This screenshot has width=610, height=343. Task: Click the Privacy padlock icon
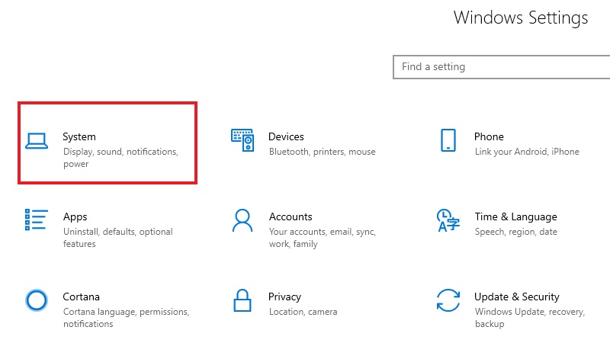point(242,300)
